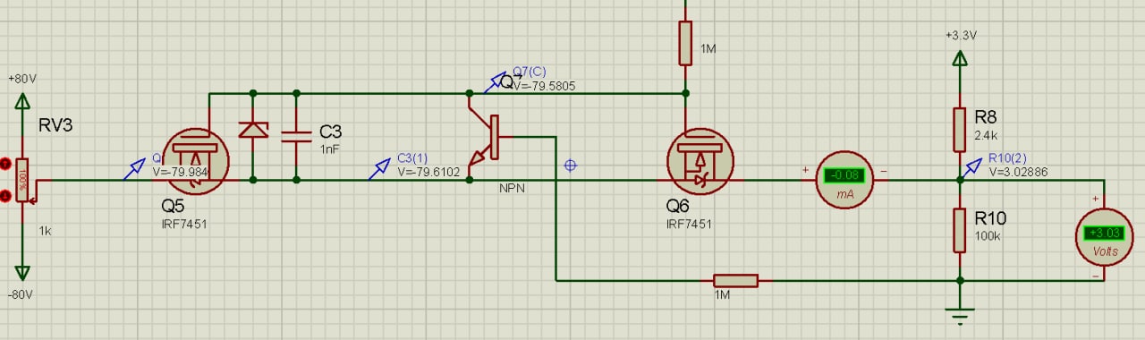
Task: Click the C3(1) probe name label
Action: [412, 158]
